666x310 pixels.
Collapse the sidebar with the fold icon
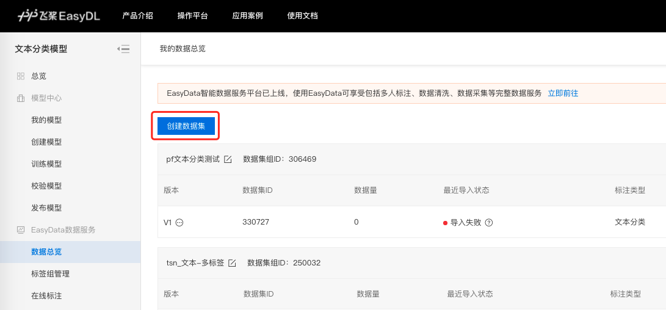click(123, 49)
